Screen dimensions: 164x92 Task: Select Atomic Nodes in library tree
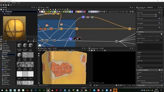[6, 47]
